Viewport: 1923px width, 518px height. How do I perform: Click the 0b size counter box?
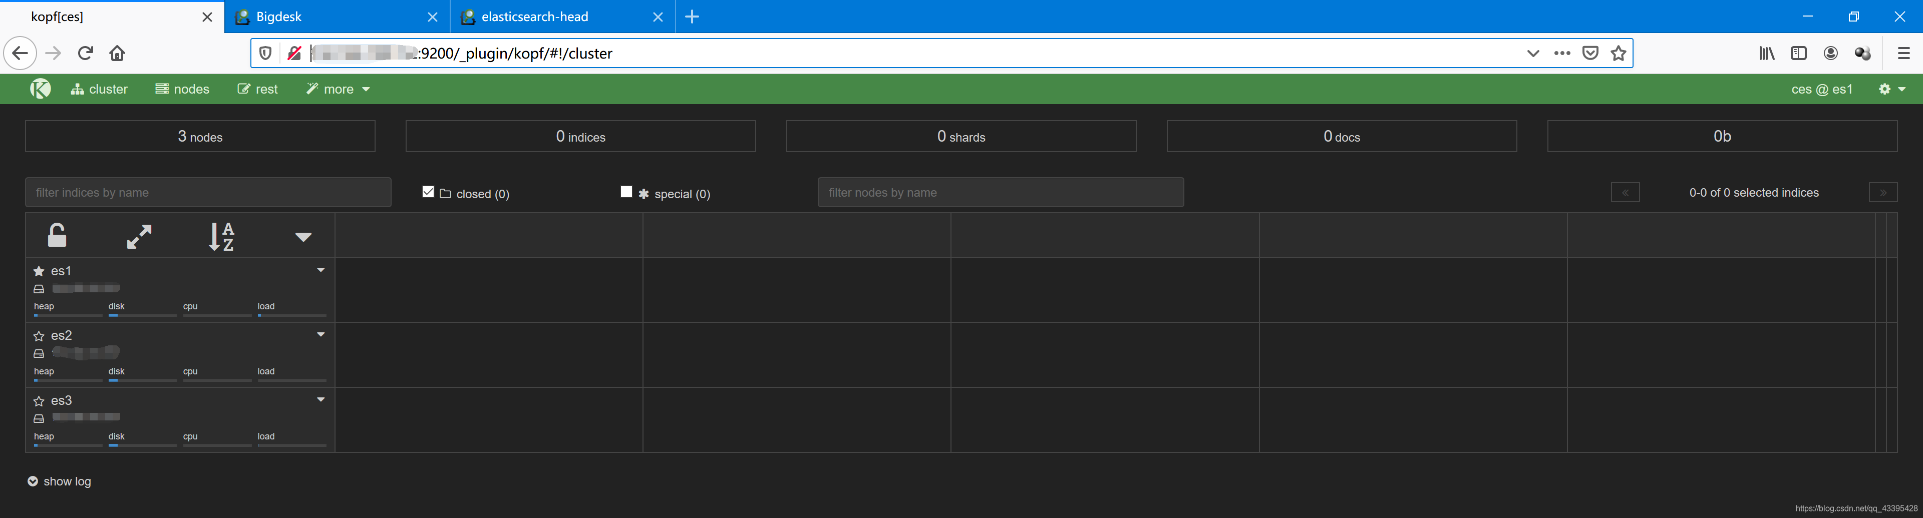[x=1722, y=136]
